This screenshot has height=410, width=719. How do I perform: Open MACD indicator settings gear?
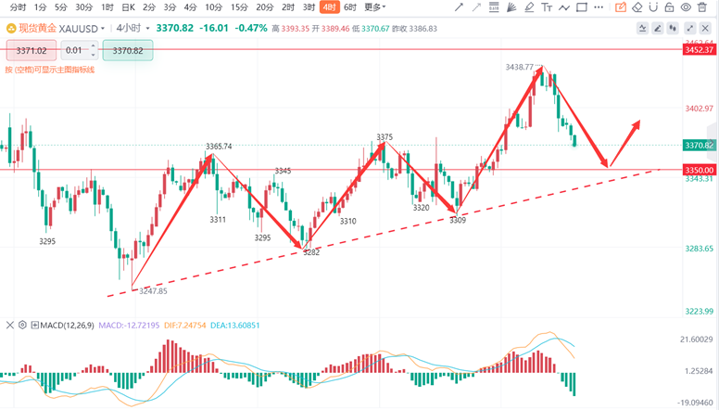click(22, 325)
